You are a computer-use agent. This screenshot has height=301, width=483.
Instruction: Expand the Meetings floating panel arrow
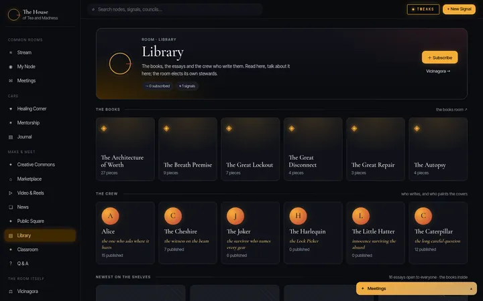pos(471,289)
